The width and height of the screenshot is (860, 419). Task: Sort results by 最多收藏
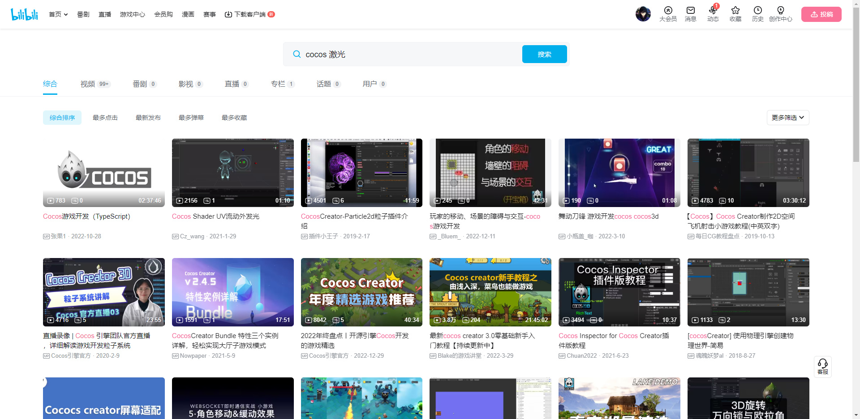(x=234, y=118)
